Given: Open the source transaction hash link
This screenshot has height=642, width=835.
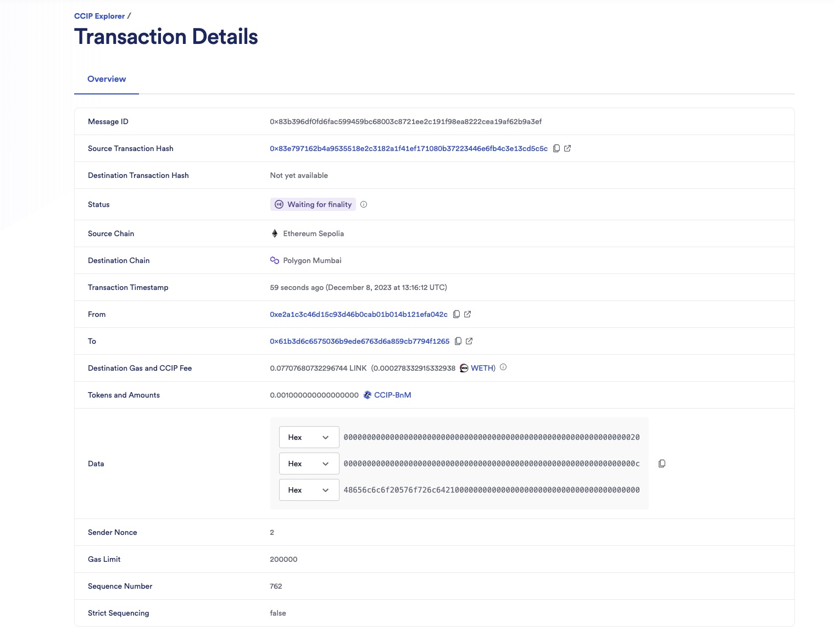Looking at the screenshot, I should [x=409, y=148].
